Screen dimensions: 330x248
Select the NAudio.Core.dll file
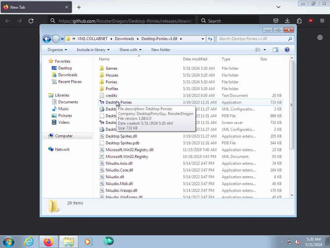[x=119, y=170]
